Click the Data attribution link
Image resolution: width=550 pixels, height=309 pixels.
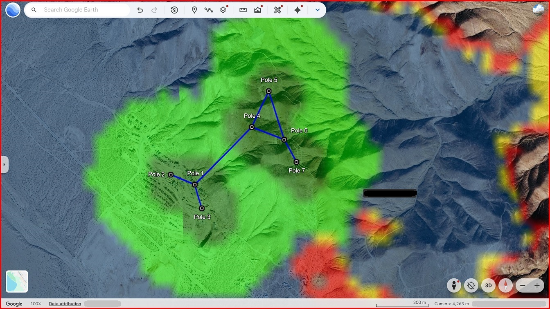click(x=65, y=304)
